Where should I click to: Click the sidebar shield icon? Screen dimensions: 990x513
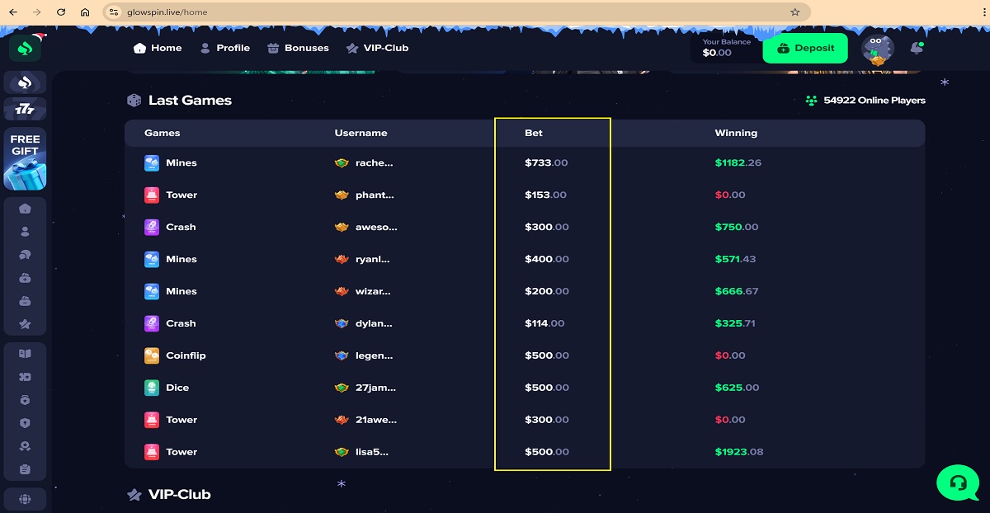point(25,423)
